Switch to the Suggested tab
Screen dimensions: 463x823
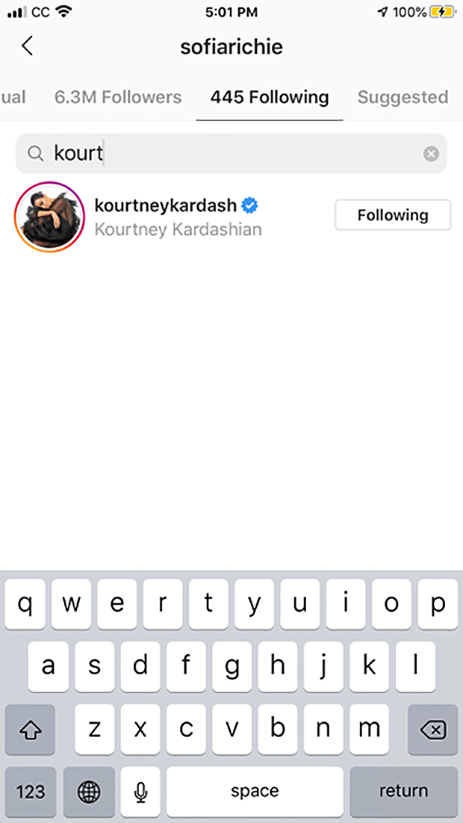403,97
